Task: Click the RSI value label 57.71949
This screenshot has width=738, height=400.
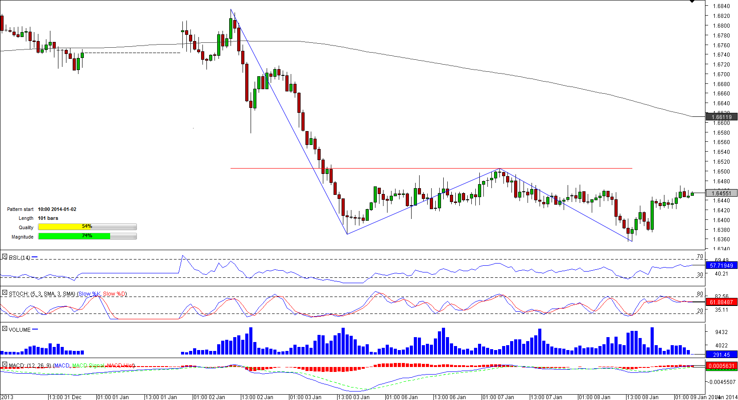Action: (x=721, y=266)
